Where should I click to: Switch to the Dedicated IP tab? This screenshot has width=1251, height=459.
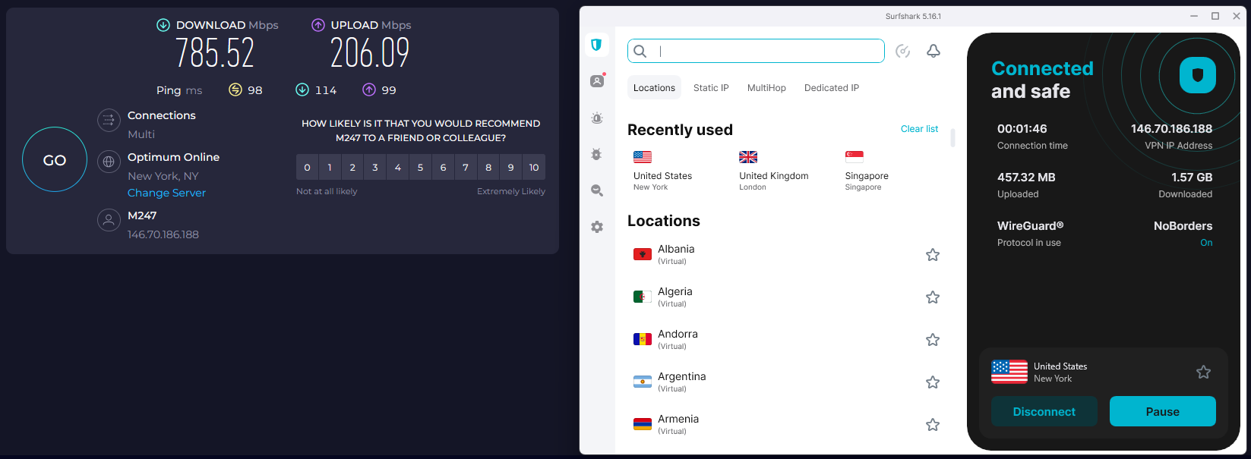click(x=832, y=88)
